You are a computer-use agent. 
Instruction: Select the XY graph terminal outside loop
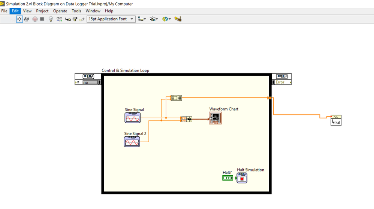pyautogui.click(x=336, y=120)
